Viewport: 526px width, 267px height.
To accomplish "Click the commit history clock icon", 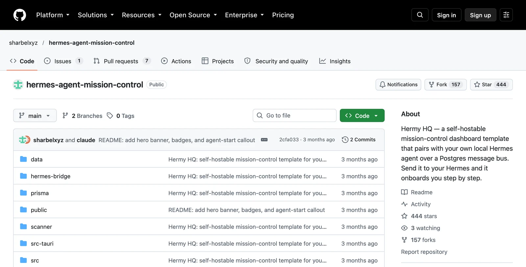I will tap(345, 140).
